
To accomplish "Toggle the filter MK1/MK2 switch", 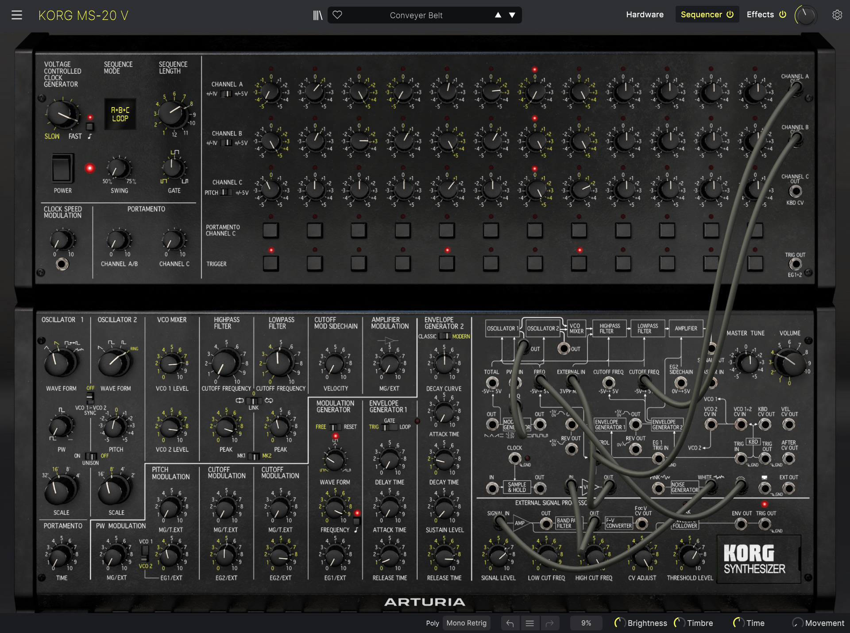I will (x=254, y=455).
